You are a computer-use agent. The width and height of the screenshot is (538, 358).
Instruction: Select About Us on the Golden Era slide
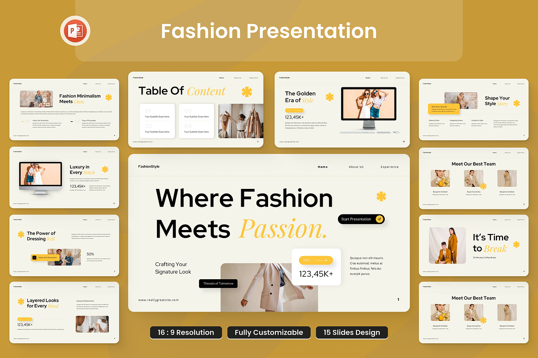coord(384,78)
